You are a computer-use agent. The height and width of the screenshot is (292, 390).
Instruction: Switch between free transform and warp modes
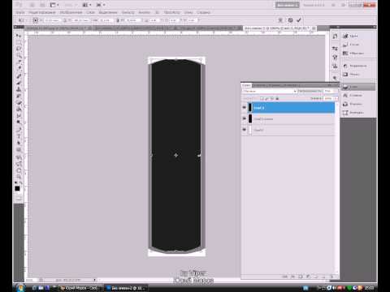280,20
